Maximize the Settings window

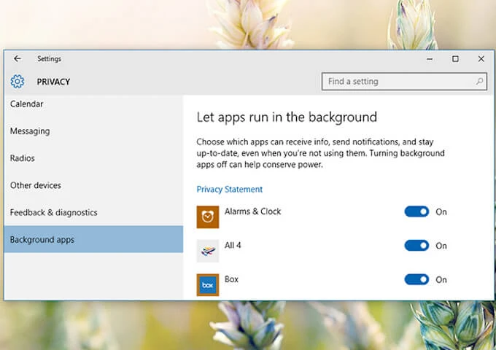(455, 59)
